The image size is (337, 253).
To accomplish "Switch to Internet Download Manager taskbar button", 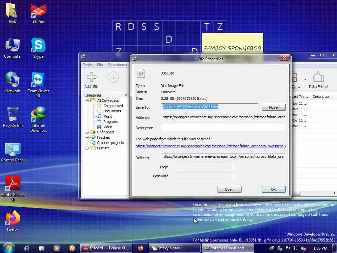I will pos(228,248).
